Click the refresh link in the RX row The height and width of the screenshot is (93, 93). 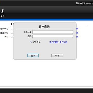(x=77, y=29)
